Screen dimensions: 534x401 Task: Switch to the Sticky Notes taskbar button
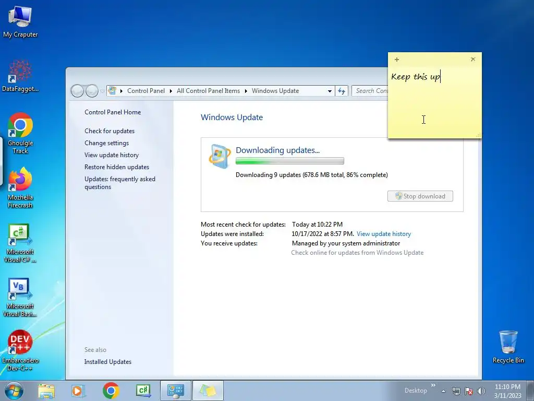tap(208, 391)
